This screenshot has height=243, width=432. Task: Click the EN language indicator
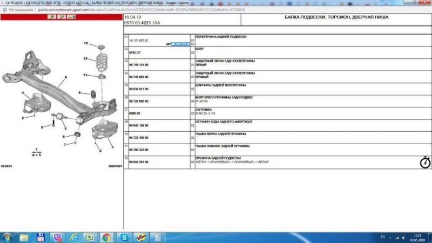[x=383, y=237]
